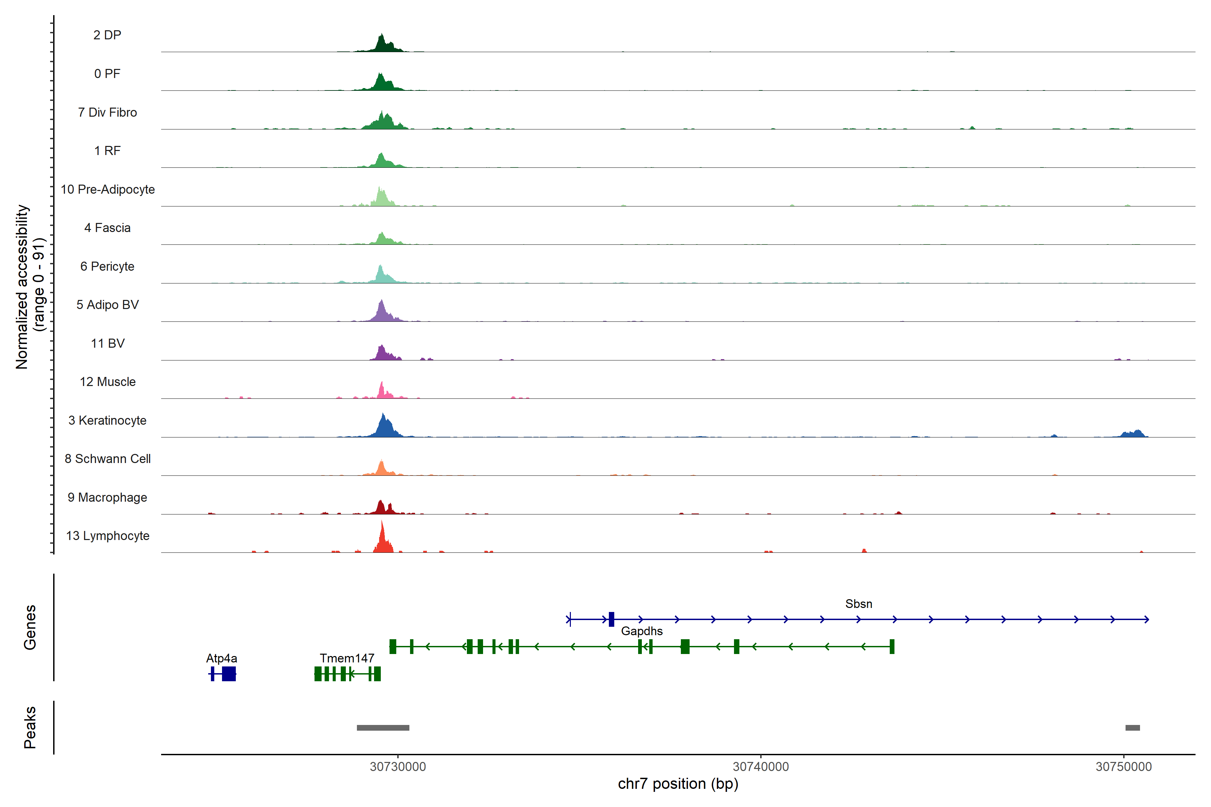Image resolution: width=1211 pixels, height=807 pixels.
Task: Click the 10 Pre-Adipocyte track label
Action: (108, 189)
